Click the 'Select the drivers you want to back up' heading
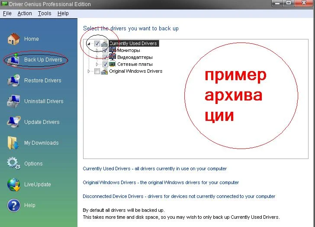This screenshot has width=315, height=227. click(x=131, y=28)
